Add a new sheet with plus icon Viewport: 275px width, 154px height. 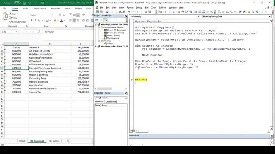[69, 141]
